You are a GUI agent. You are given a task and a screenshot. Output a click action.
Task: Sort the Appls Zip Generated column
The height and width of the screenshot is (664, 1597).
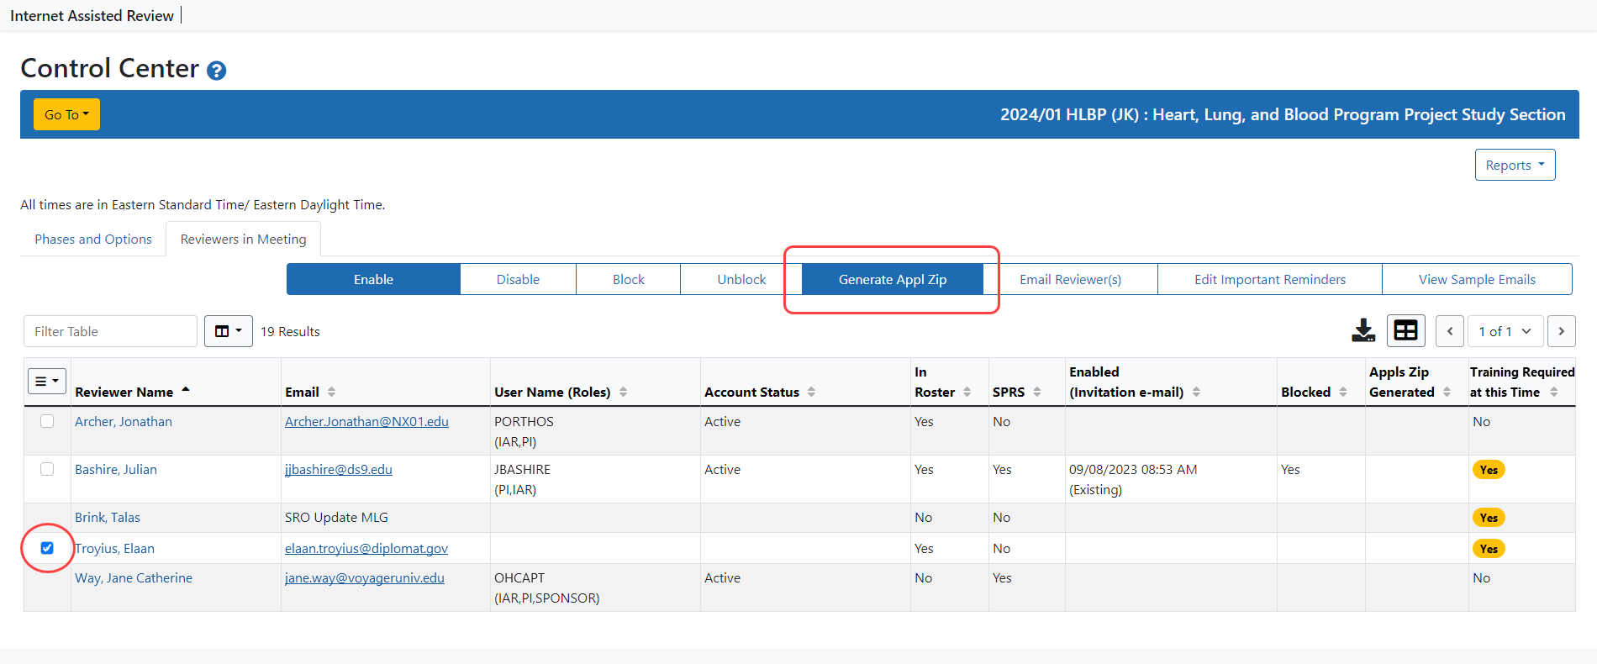tap(1447, 392)
